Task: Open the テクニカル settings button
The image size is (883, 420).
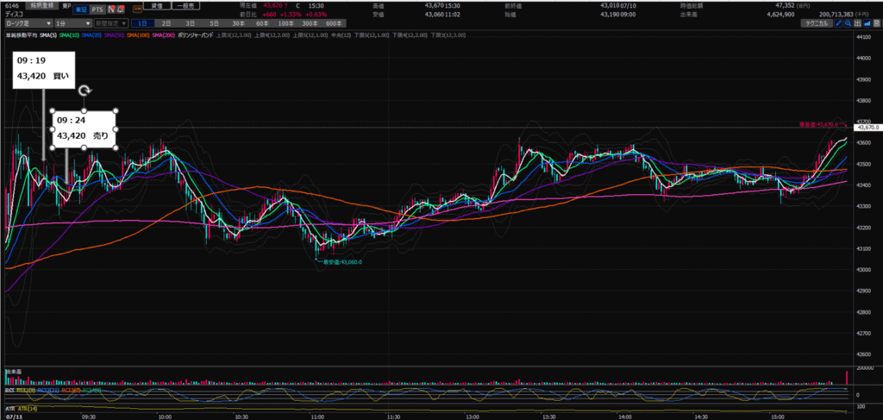Action: (x=816, y=23)
